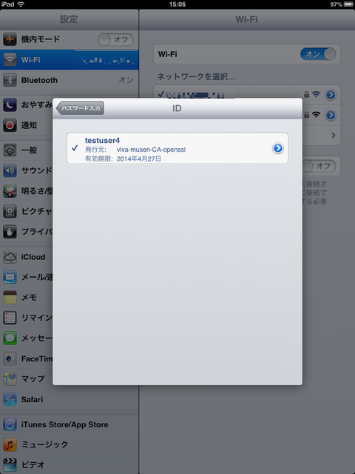This screenshot has width=355, height=474.
Task: Open details arrow of second network
Action: (x=331, y=116)
